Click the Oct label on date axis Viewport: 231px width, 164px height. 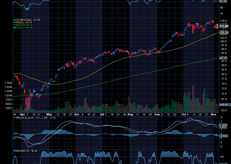click(x=184, y=115)
